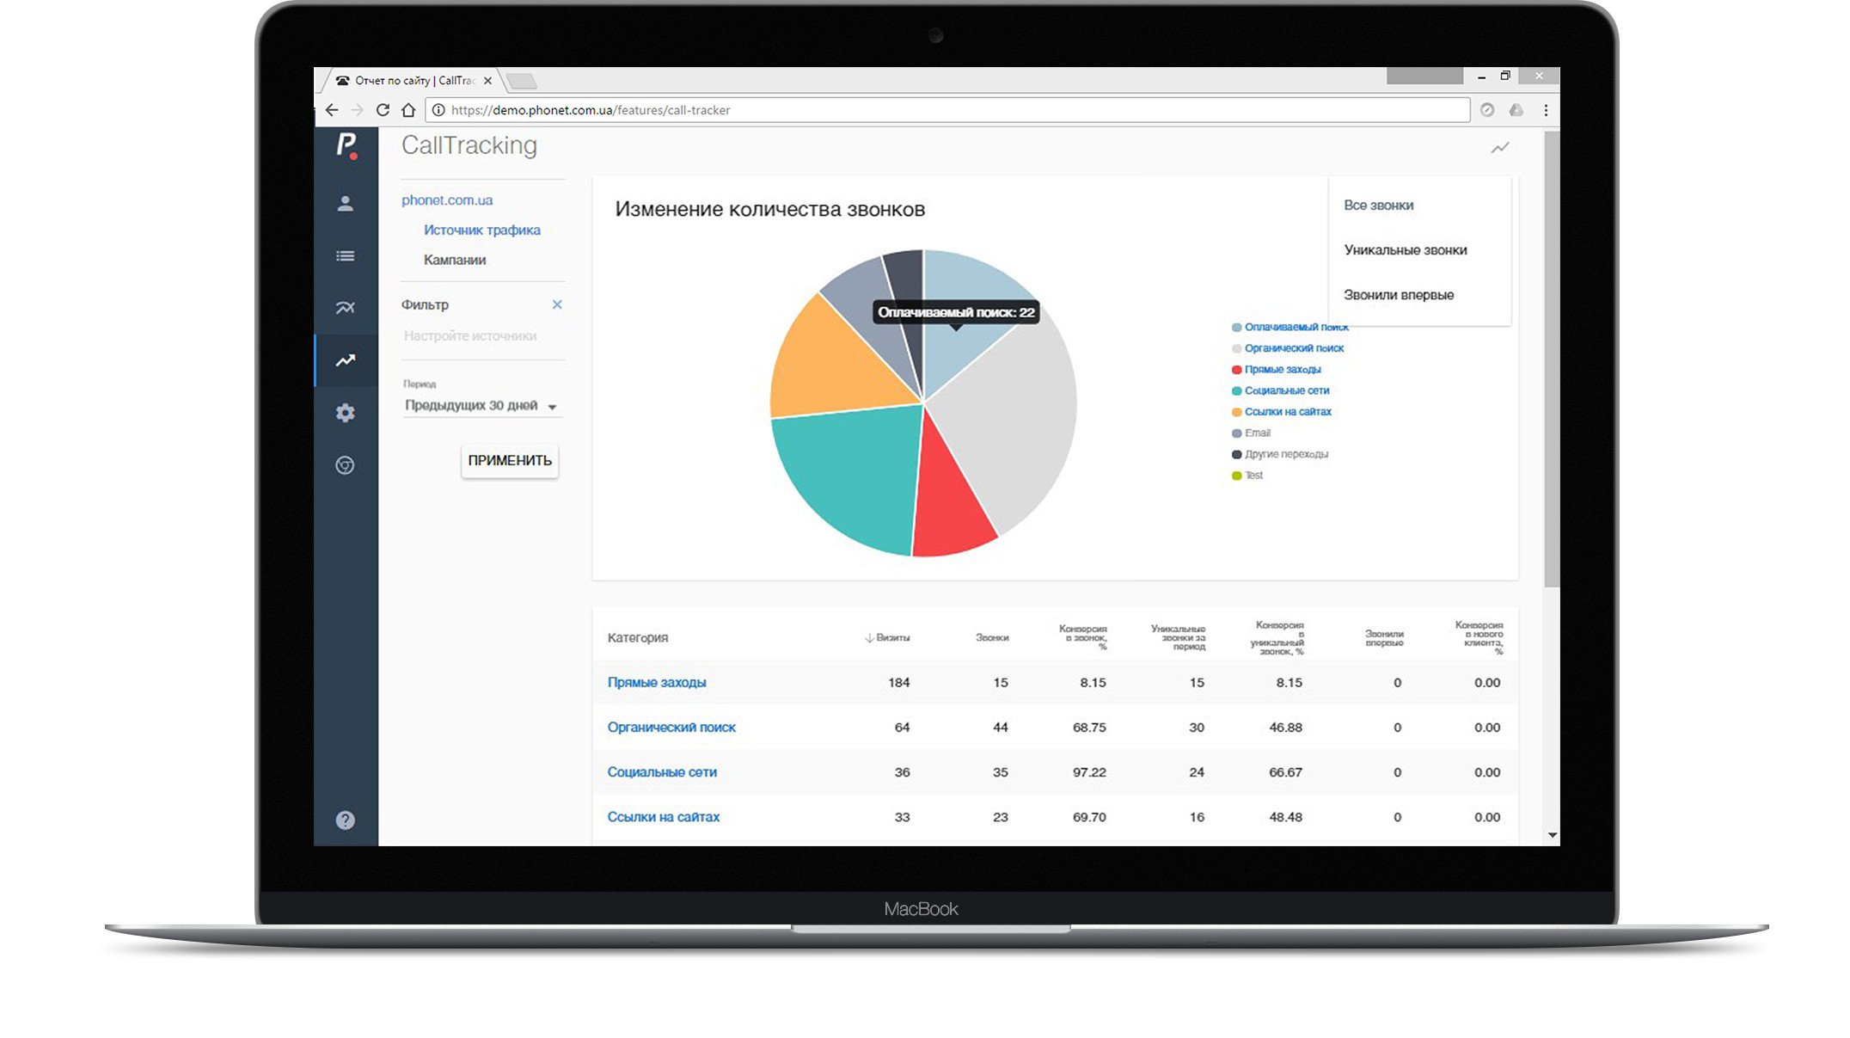Image resolution: width=1850 pixels, height=1038 pixels.
Task: Click the URL address bar
Action: pyautogui.click(x=946, y=110)
